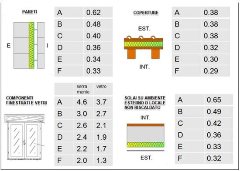
Task: Click the 0.65 value in floors table
Action: click(x=214, y=100)
